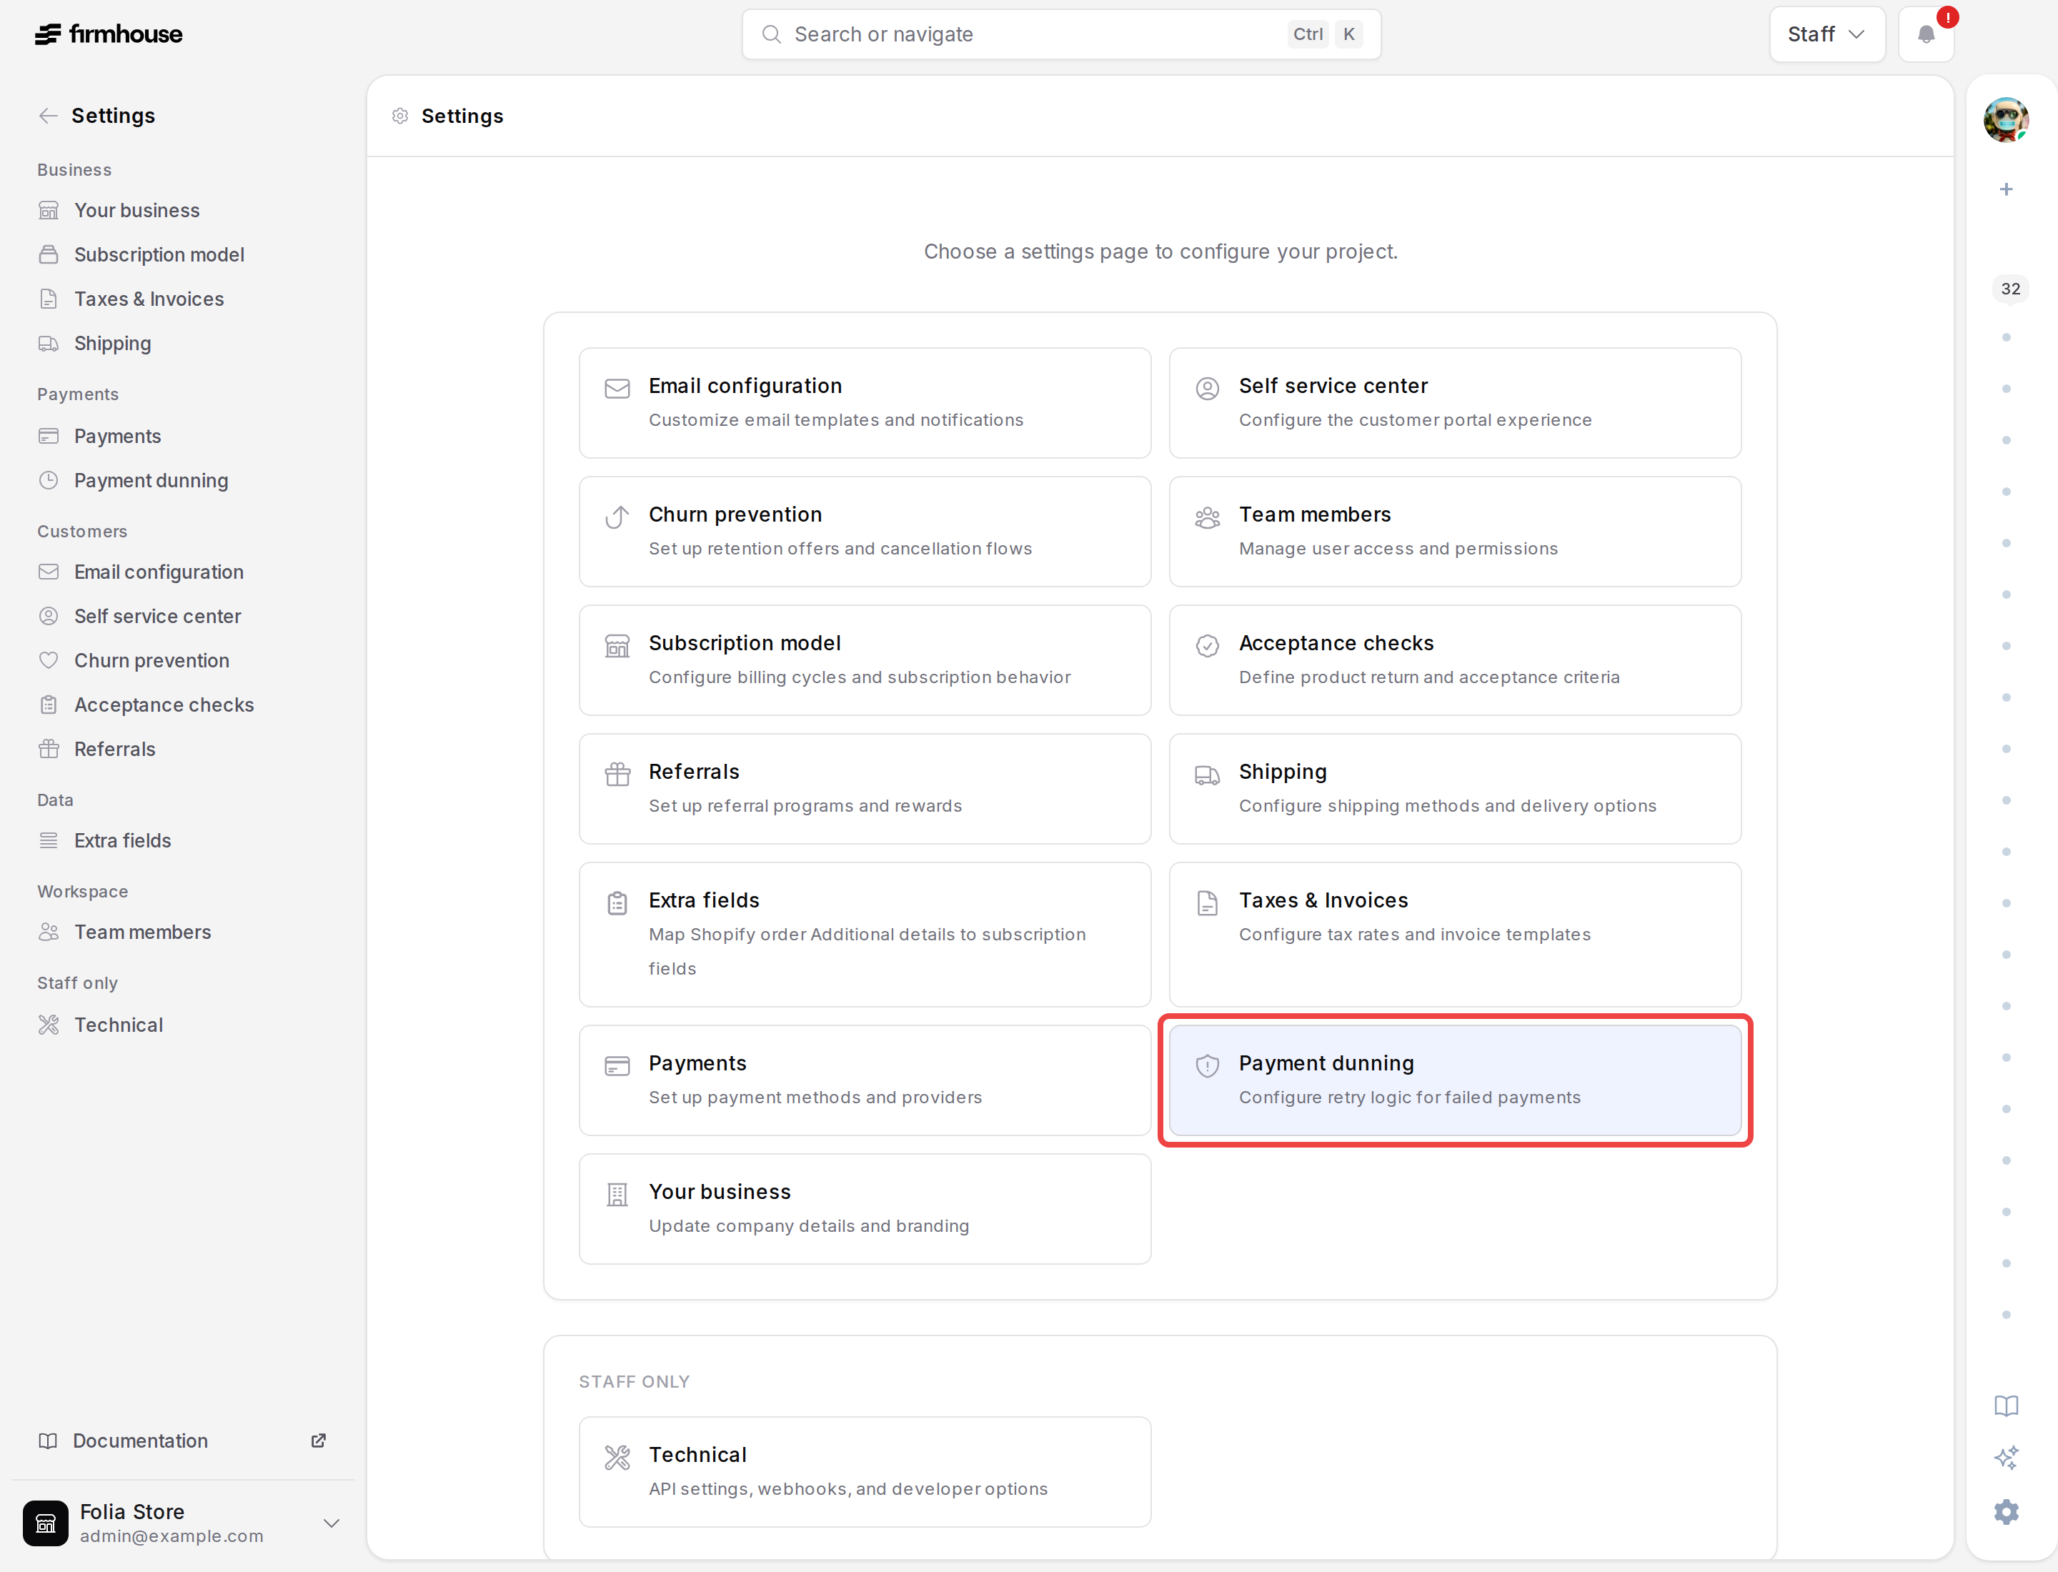Screen dimensions: 2058x1572
Task: Click the document icon on Taxes & Invoices card
Action: click(1207, 903)
